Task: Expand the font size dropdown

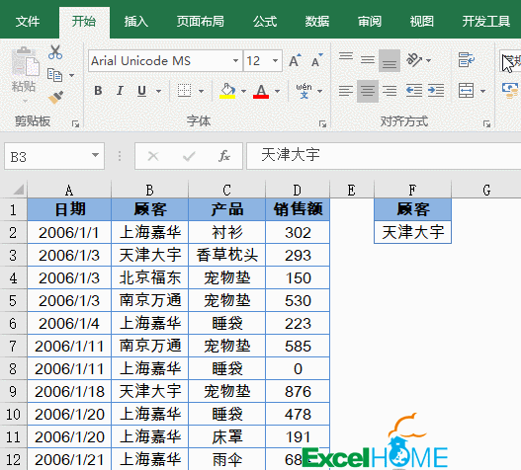Action: click(x=275, y=61)
